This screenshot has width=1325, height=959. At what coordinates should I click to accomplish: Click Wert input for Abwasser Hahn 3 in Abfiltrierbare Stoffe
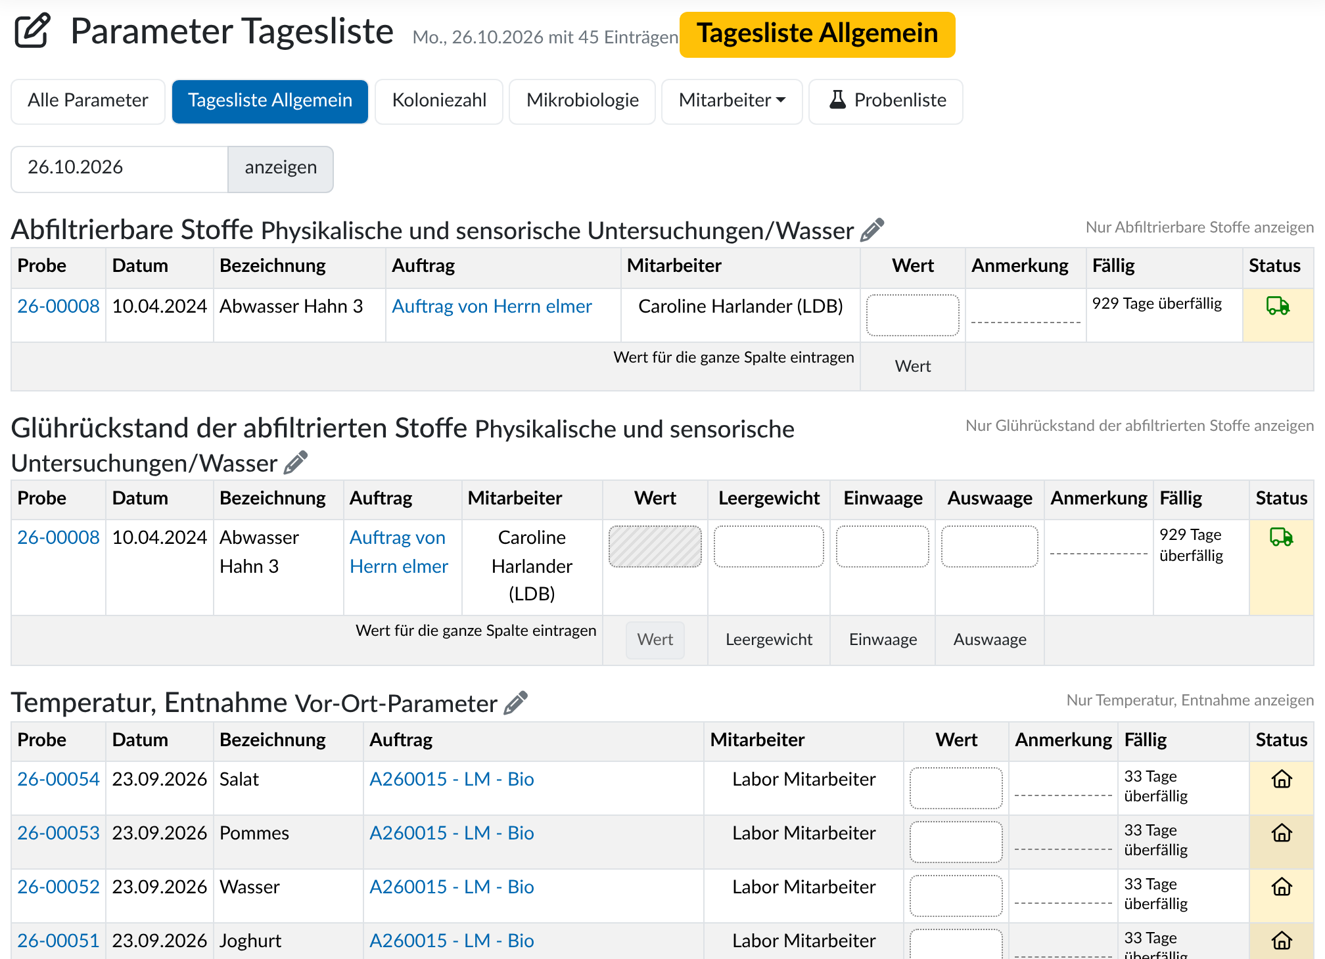[x=912, y=315]
